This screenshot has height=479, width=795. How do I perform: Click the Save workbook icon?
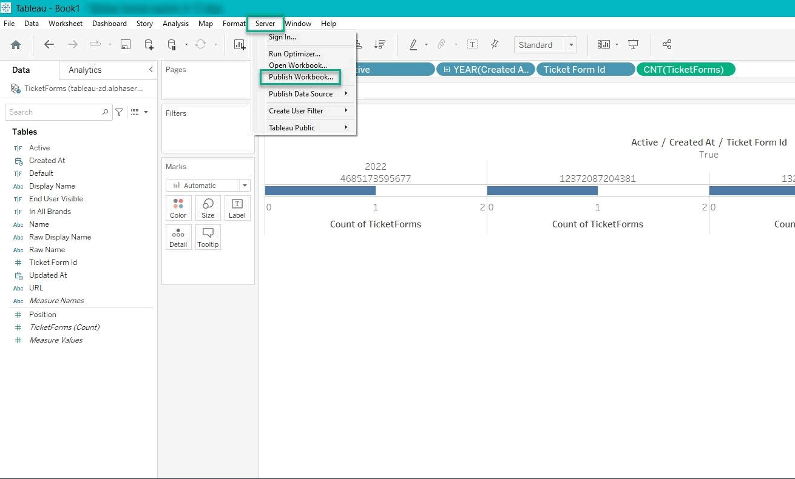pyautogui.click(x=125, y=44)
